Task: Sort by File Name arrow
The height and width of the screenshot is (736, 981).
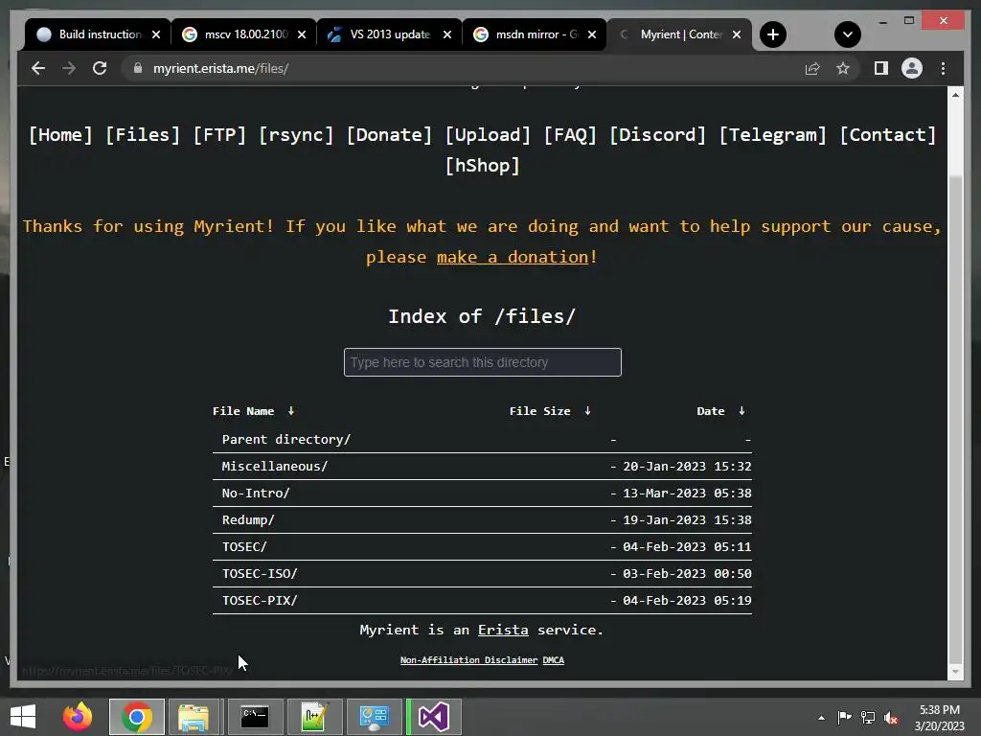Action: point(291,411)
